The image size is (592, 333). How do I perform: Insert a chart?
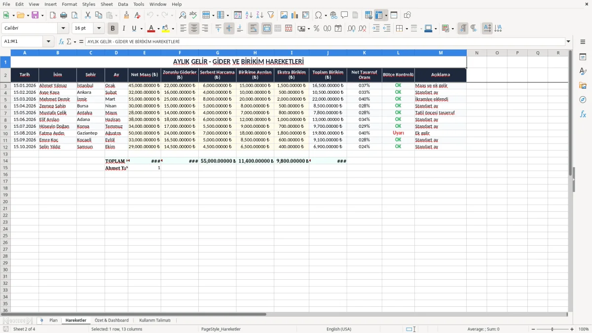295,15
